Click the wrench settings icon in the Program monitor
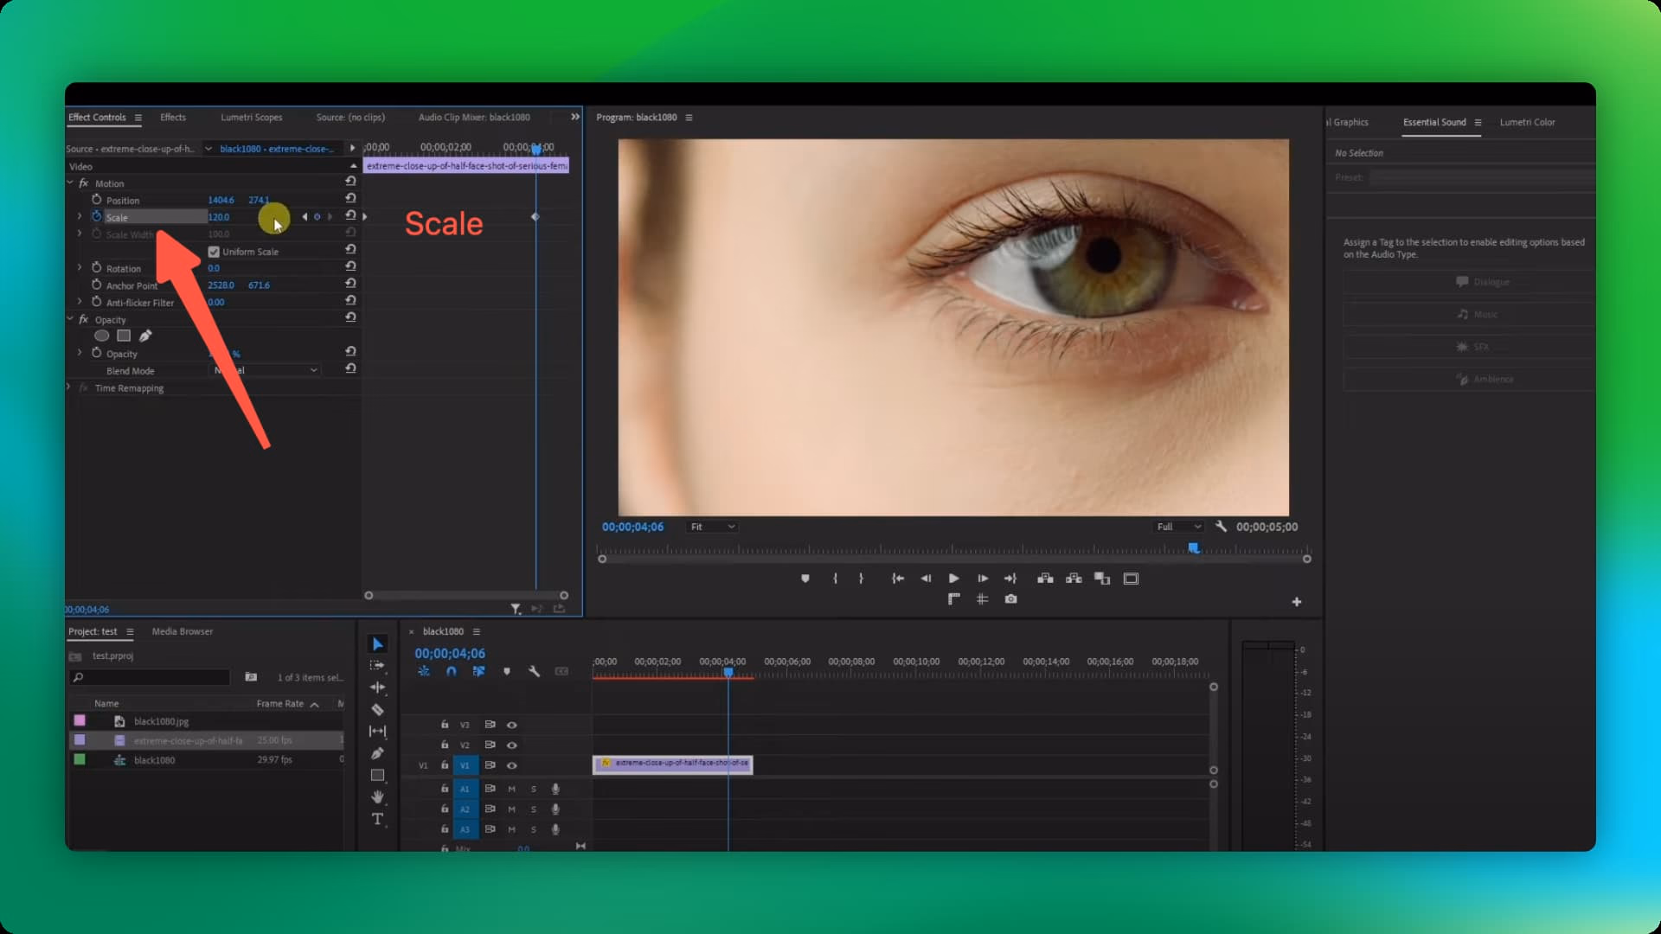 coord(1222,526)
